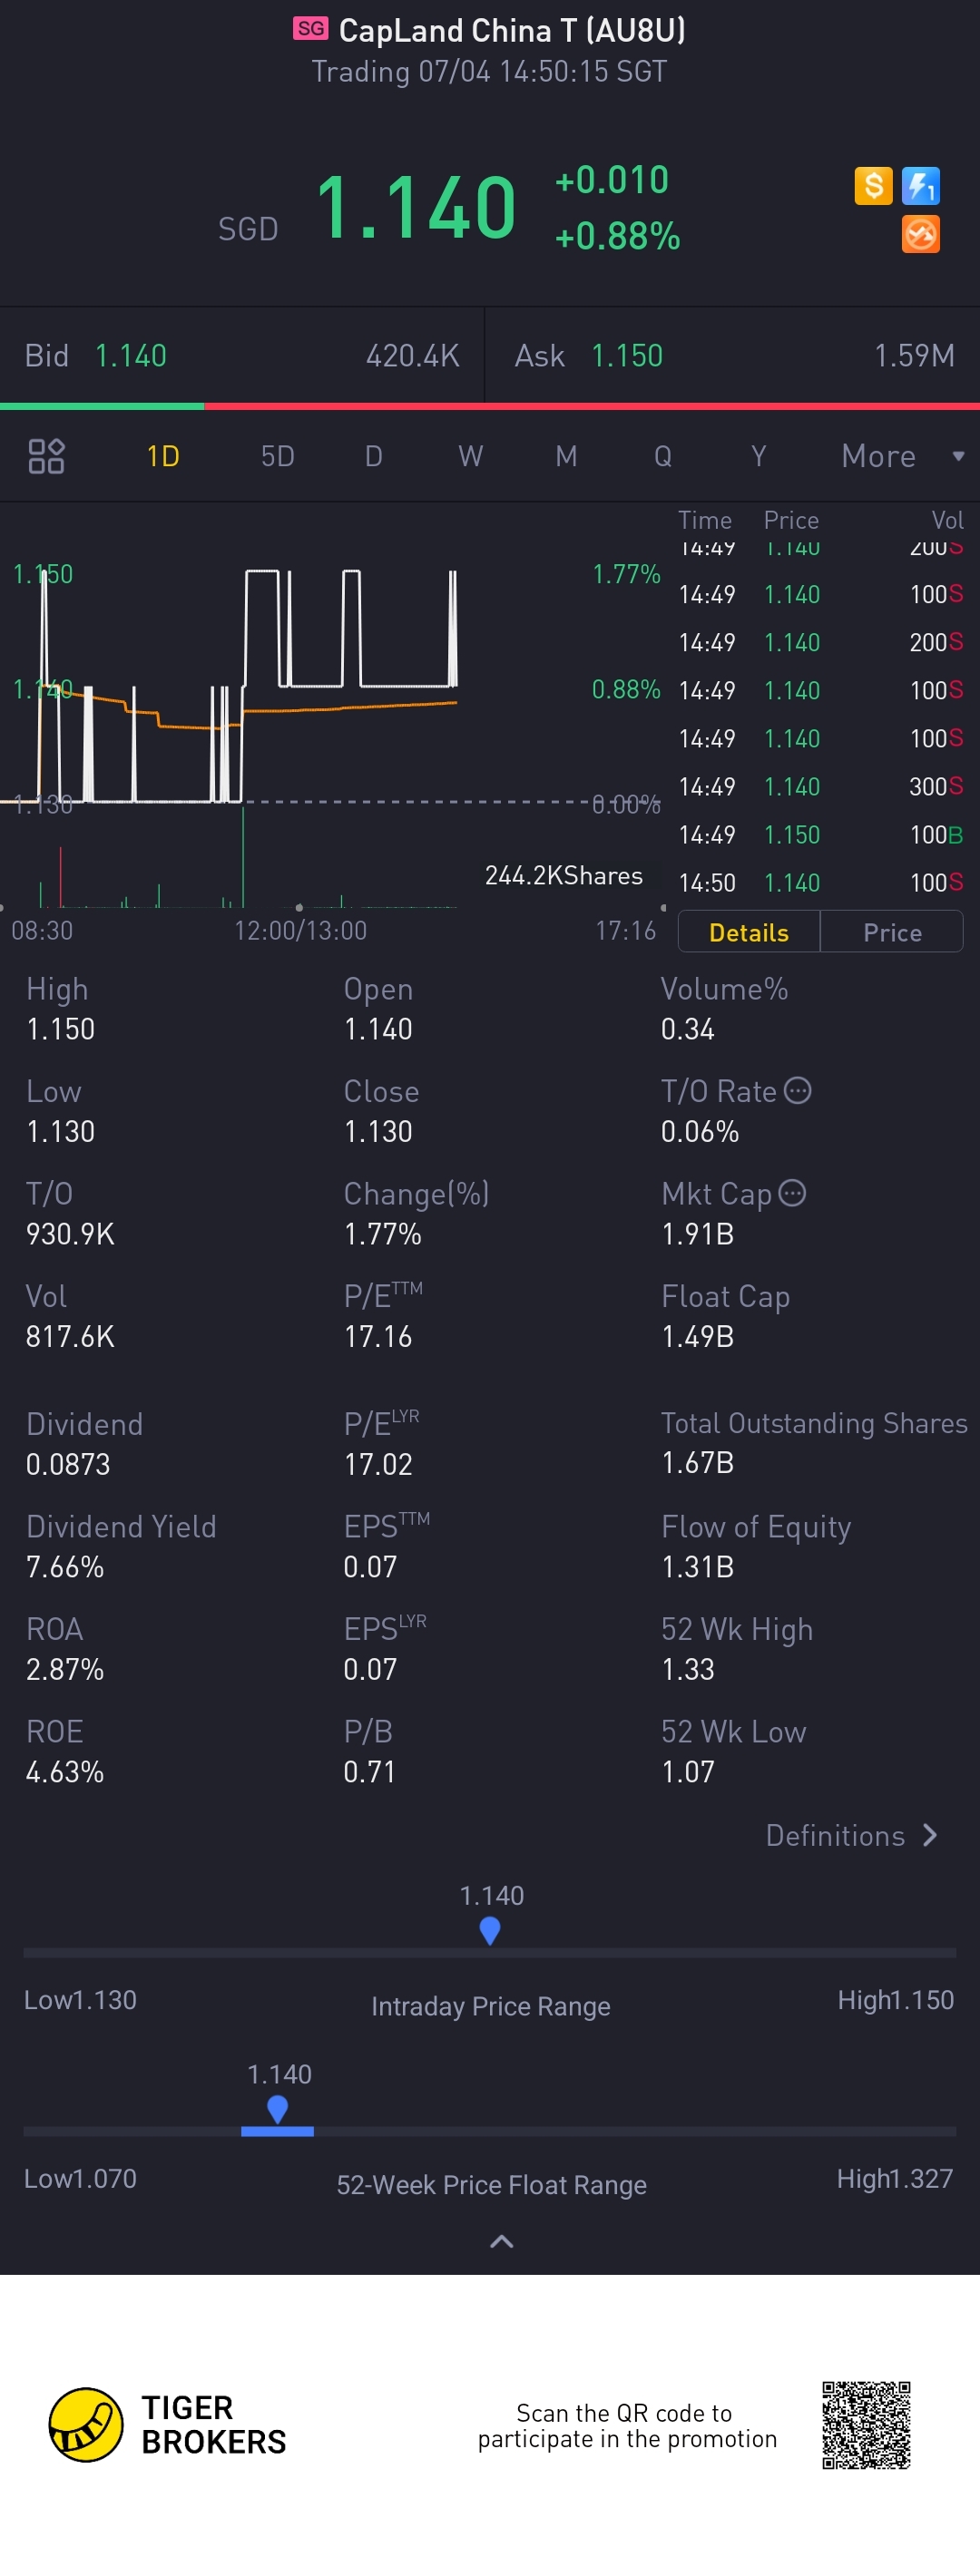This screenshot has height=2576, width=980.
Task: Tap the Ask price 1.150
Action: [627, 356]
